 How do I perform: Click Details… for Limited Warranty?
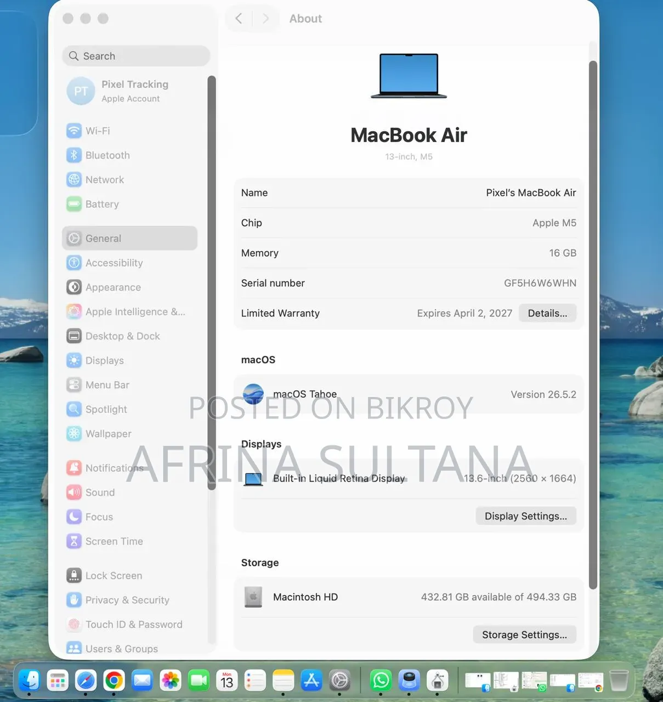547,313
